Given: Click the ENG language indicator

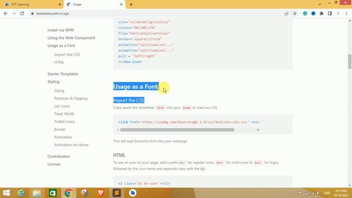Looking at the screenshot, I should click(327, 193).
